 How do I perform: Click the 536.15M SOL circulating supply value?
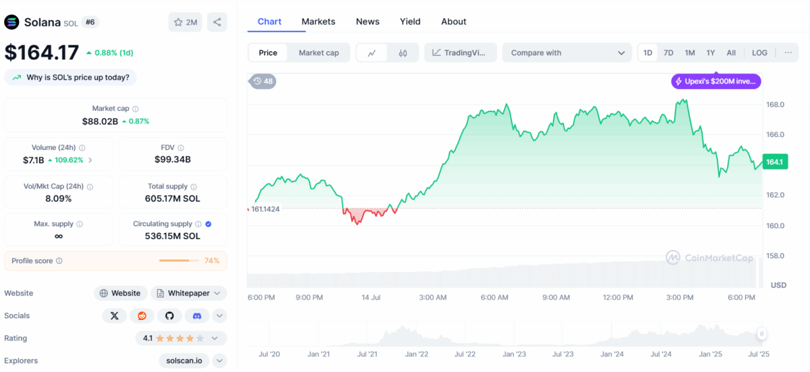pyautogui.click(x=173, y=236)
